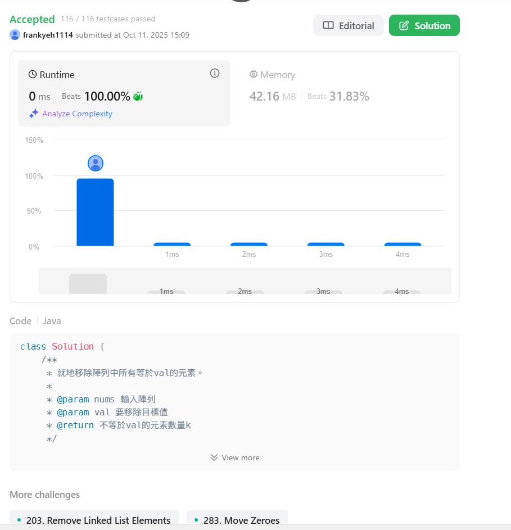The height and width of the screenshot is (530, 511).
Task: Click the 'submitted at Oct 11, 2025 15:09' text
Action: click(x=132, y=35)
